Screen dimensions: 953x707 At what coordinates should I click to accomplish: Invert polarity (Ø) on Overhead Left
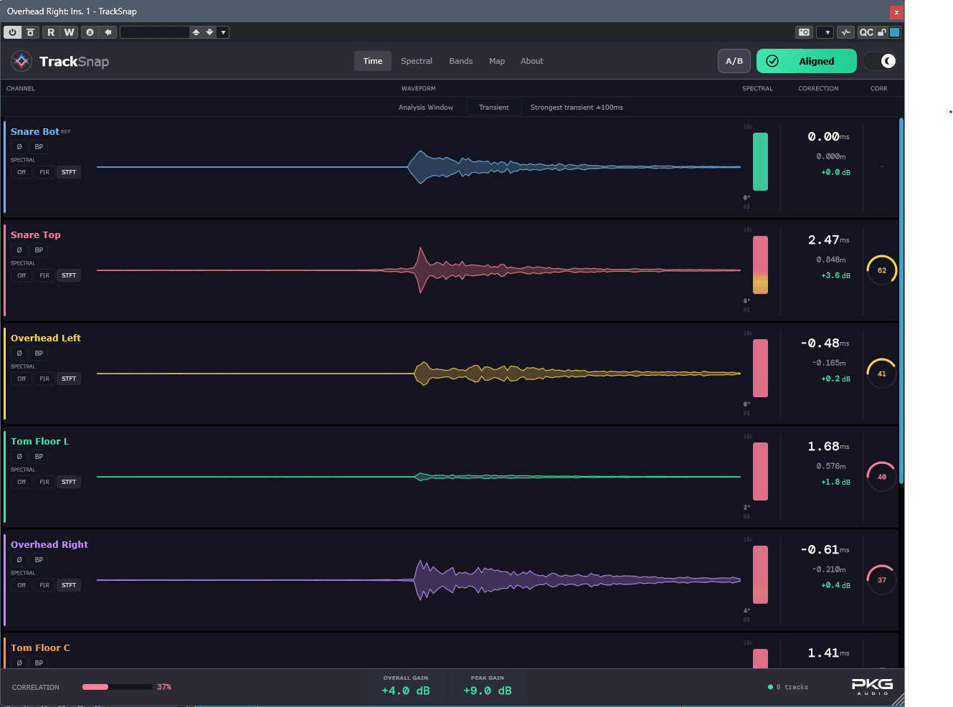click(x=19, y=353)
